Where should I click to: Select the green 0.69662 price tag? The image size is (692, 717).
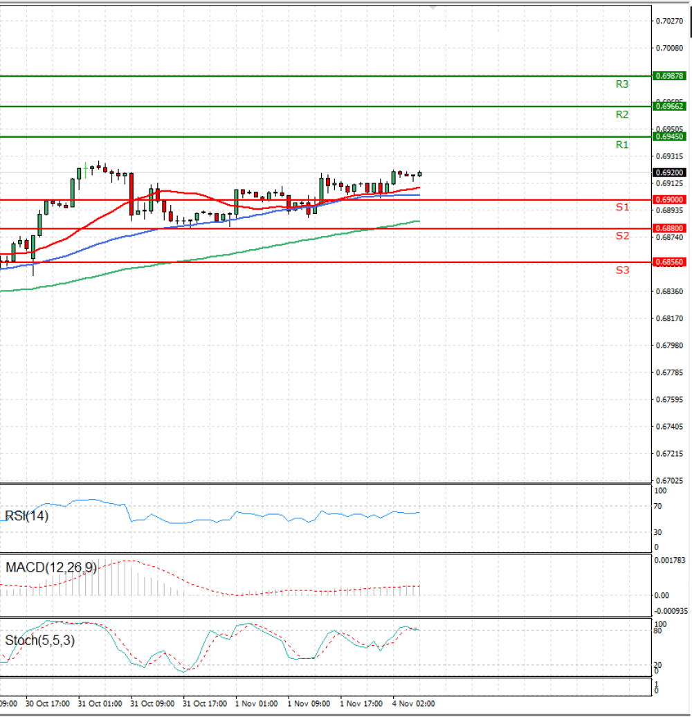[669, 107]
